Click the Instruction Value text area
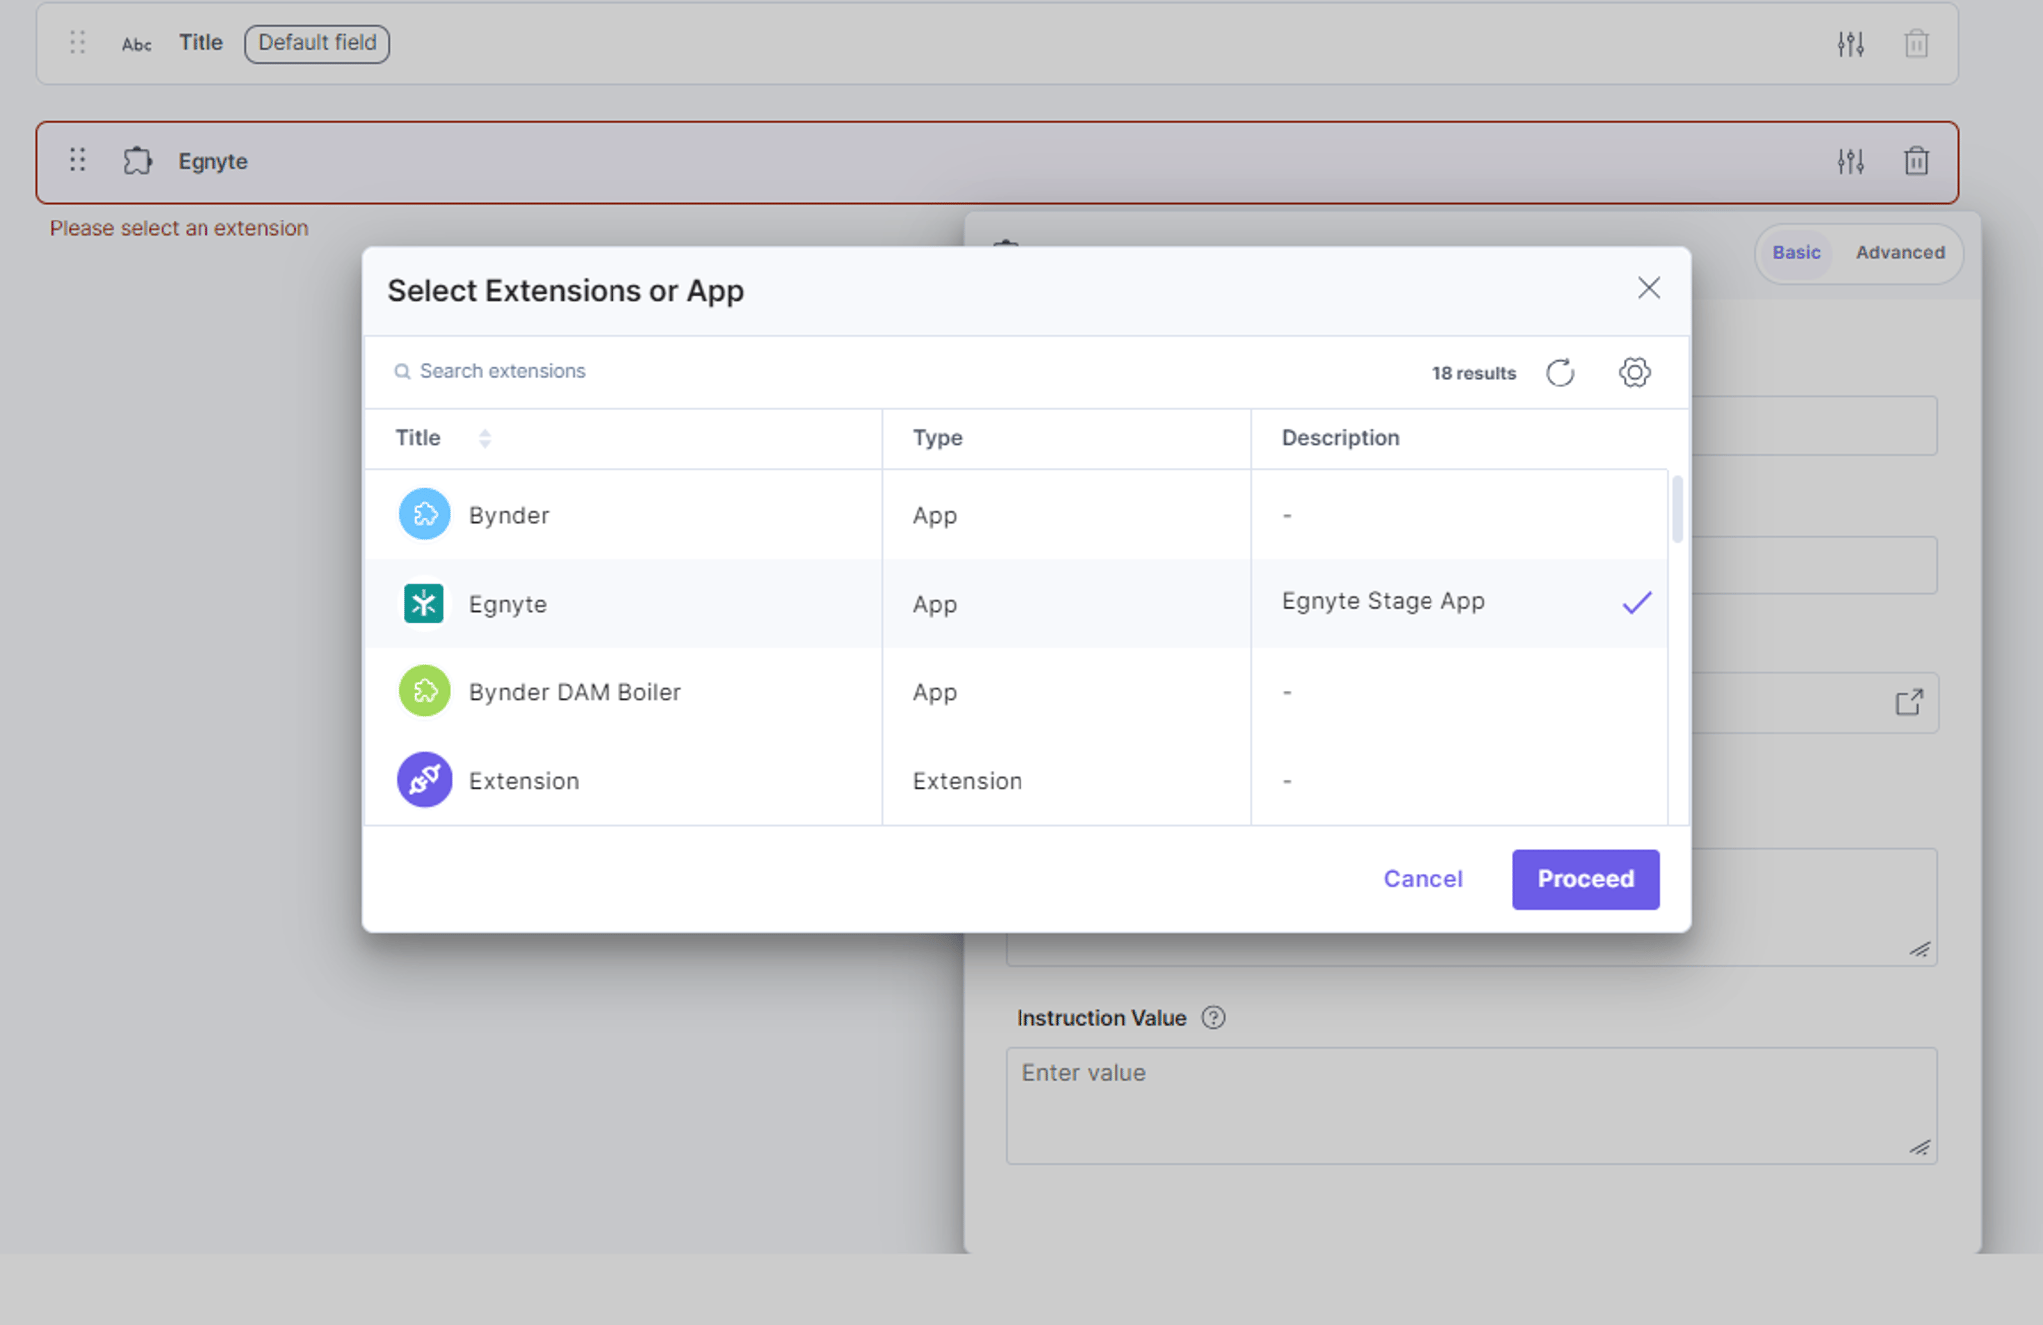 [x=1471, y=1105]
